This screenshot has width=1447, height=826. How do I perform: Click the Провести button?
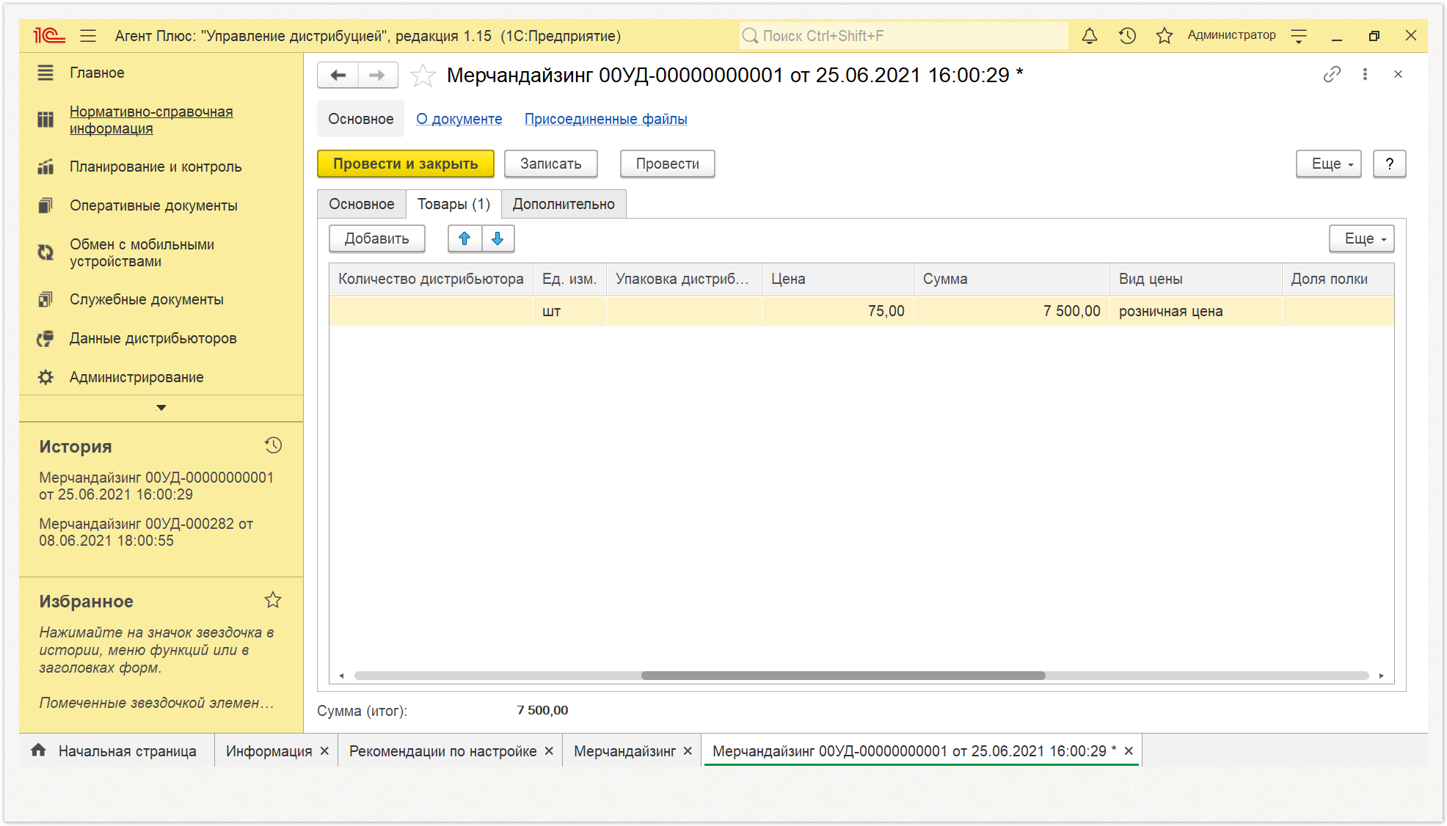668,164
